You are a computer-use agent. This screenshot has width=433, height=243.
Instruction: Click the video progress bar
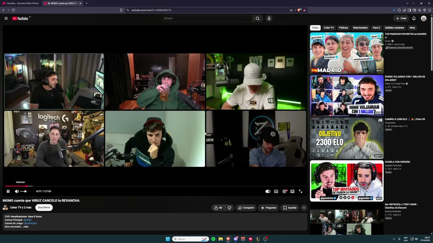pyautogui.click(x=154, y=186)
